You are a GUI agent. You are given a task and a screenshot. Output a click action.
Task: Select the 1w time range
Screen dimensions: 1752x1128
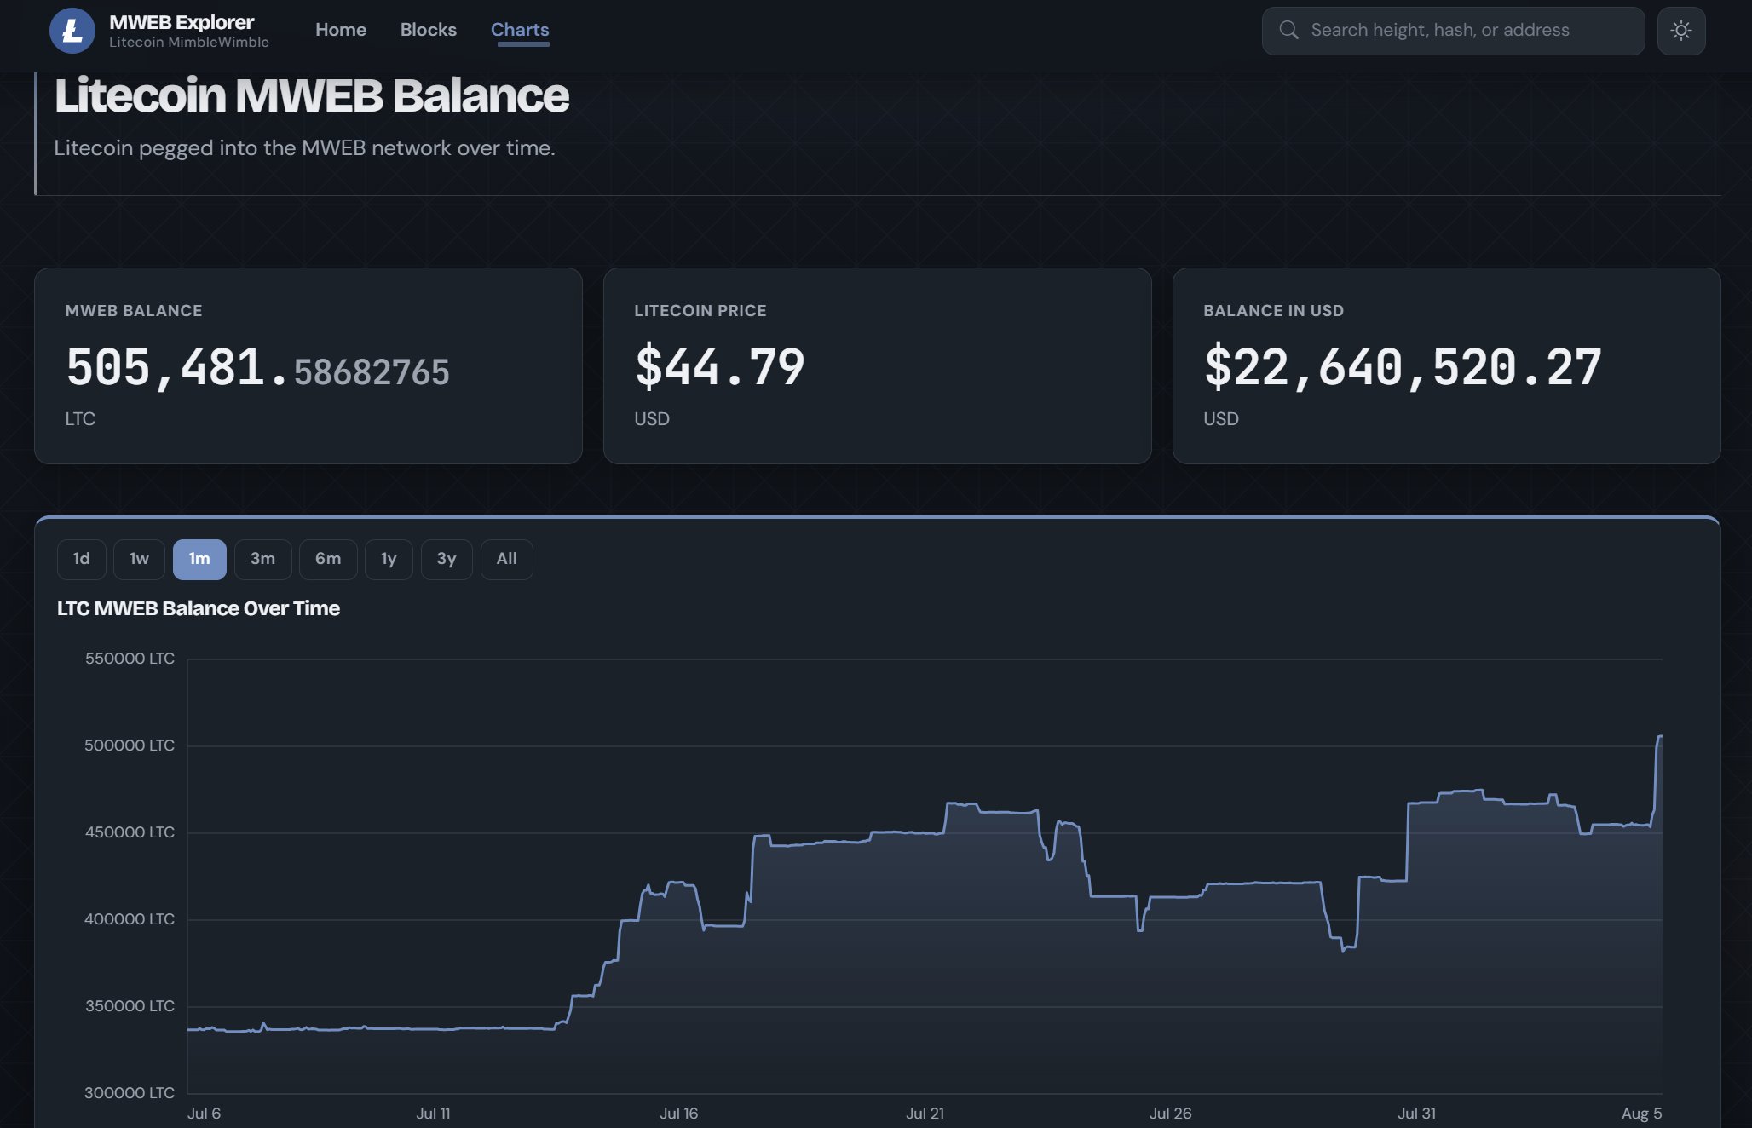(139, 559)
